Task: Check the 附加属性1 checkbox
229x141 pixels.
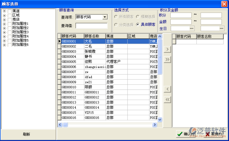Action: pyautogui.click(x=10, y=24)
